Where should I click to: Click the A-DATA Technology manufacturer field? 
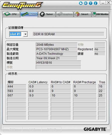pos(56,54)
